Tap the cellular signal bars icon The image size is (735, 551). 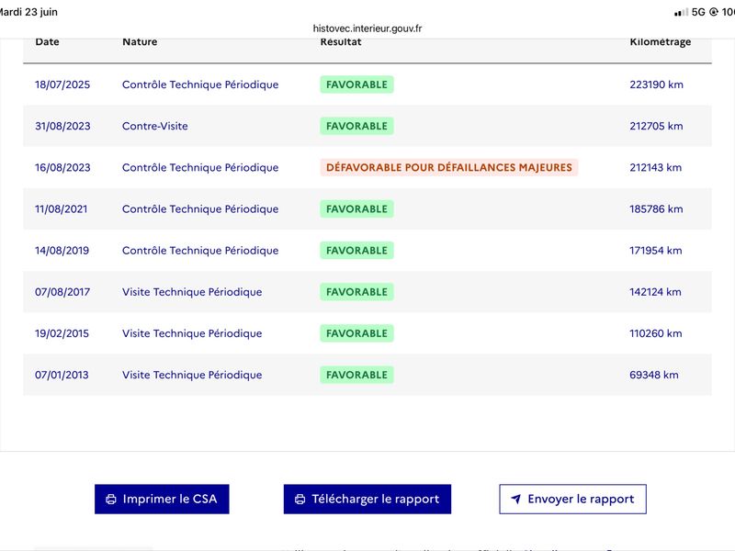pyautogui.click(x=681, y=12)
